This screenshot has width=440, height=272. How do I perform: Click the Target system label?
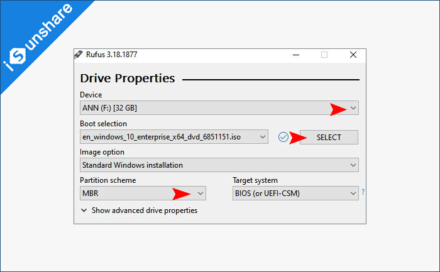tap(255, 180)
